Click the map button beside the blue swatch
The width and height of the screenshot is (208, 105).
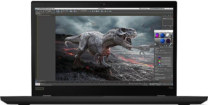coord(166,58)
